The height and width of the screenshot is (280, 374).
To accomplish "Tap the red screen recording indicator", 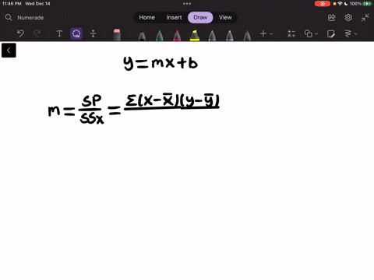I will (x=323, y=4).
